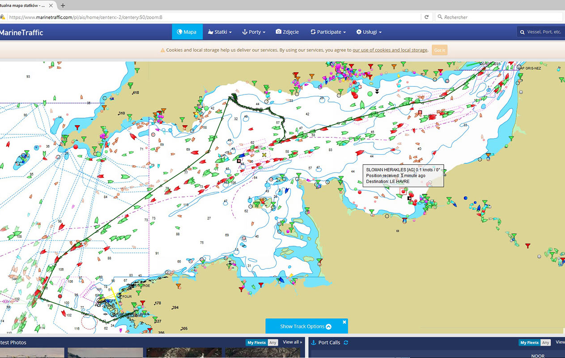Click elevation label 305 on map
The image size is (565, 358).
click(184, 328)
